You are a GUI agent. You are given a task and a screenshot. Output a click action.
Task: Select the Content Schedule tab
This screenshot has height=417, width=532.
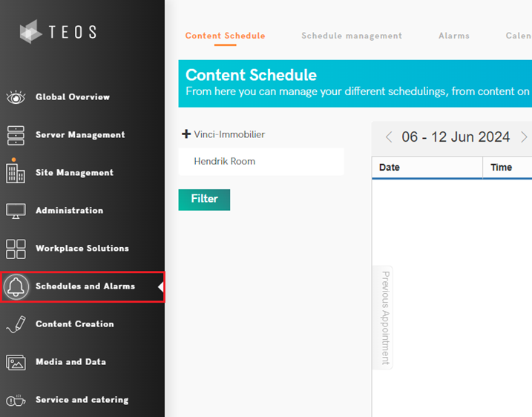pyautogui.click(x=225, y=36)
